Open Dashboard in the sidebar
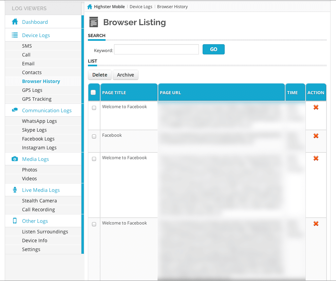Viewport: 336px width, 281px height. [35, 22]
